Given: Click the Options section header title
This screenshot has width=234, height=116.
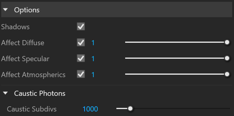Looking at the screenshot, I should click(27, 10).
